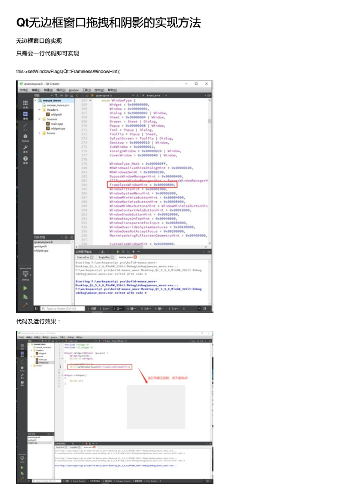Collapse Headers folder in qnamespace.h window project tree
Viewport: 356px width, 503px height.
pyautogui.click(x=39, y=110)
